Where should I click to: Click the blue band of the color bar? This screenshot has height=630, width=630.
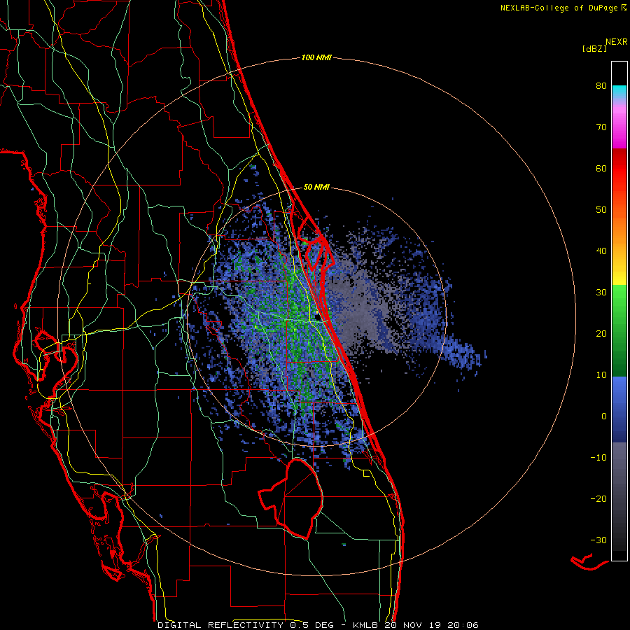click(619, 409)
